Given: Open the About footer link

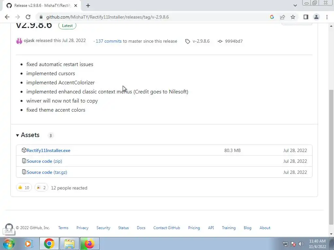Looking at the screenshot, I should [265, 228].
